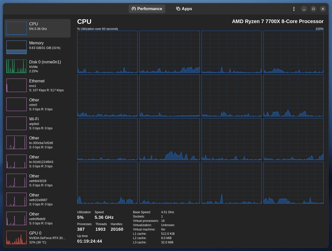Open the vethfd43028 interface entry
The height and width of the screenshot is (251, 332).
coord(37,181)
